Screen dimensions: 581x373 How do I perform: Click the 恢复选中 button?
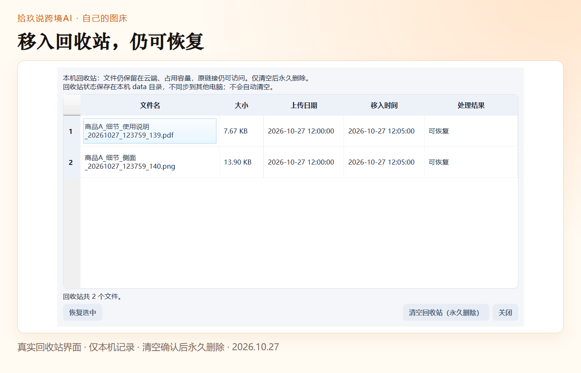coord(83,312)
